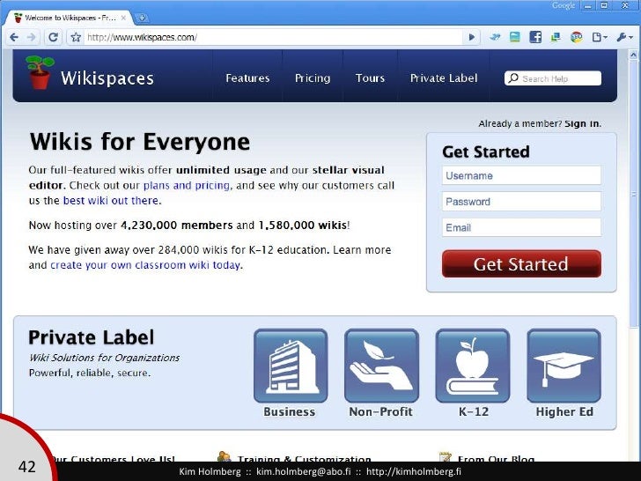Viewport: 641px width, 481px height.
Task: Click the Wikis for Everyone heading
Action: [x=139, y=142]
